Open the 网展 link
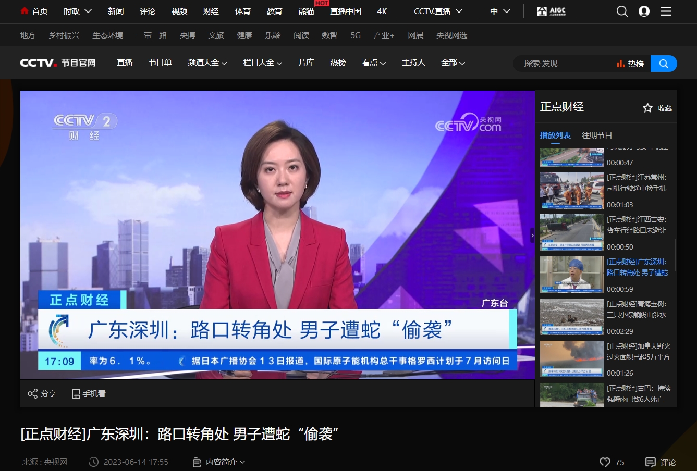Screen dimensions: 697x471 (415, 35)
